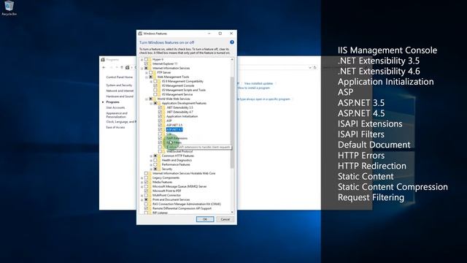Screen dimensions: 467x263
Task: Collapse the Internet Information Services node
Action: pyautogui.click(x=142, y=68)
